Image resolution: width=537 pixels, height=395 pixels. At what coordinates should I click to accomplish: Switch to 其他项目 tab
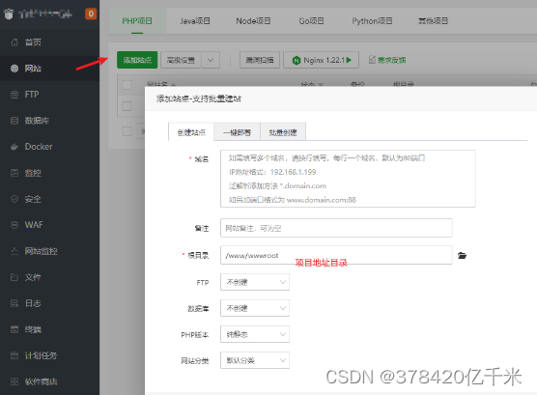tap(433, 21)
